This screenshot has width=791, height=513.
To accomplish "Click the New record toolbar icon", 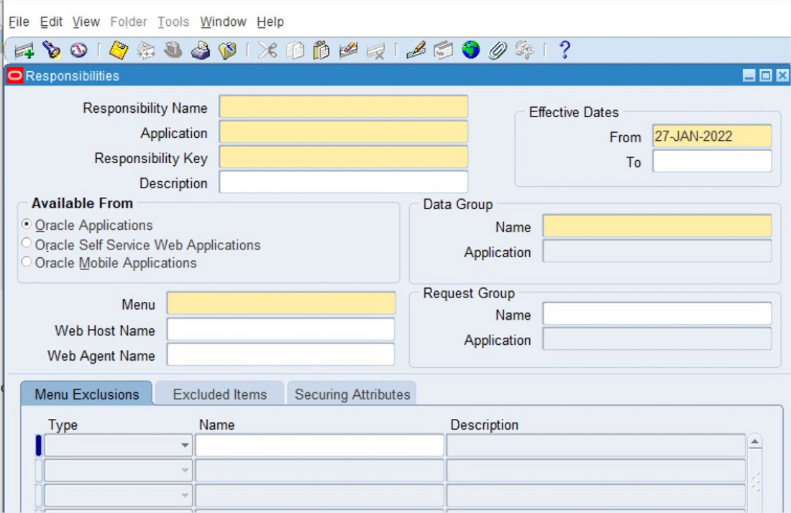I will 24,50.
